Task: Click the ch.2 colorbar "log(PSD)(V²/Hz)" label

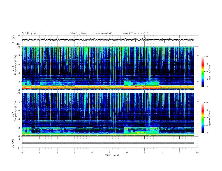Action: point(210,119)
